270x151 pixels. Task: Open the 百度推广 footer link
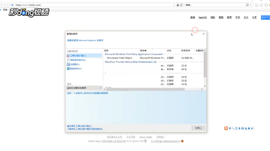(161, 137)
